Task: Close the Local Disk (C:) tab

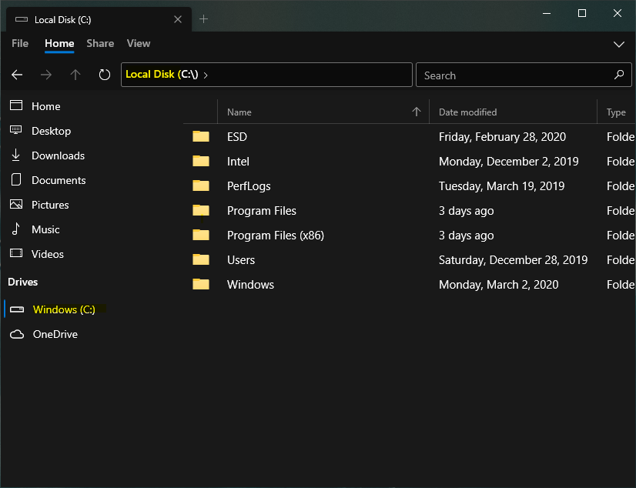Action: tap(178, 19)
